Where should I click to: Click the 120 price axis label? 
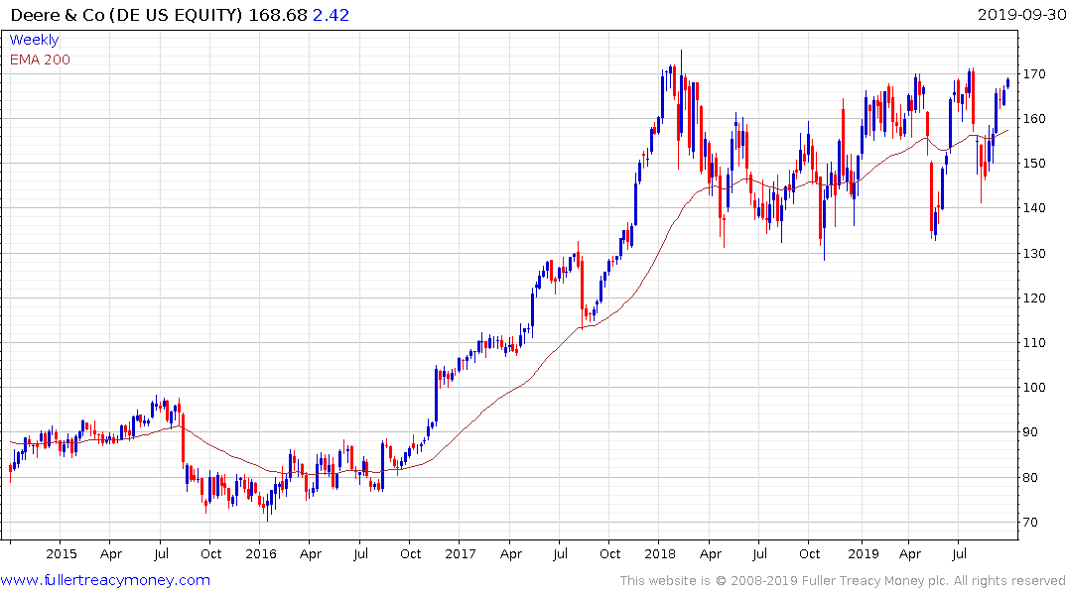1033,297
